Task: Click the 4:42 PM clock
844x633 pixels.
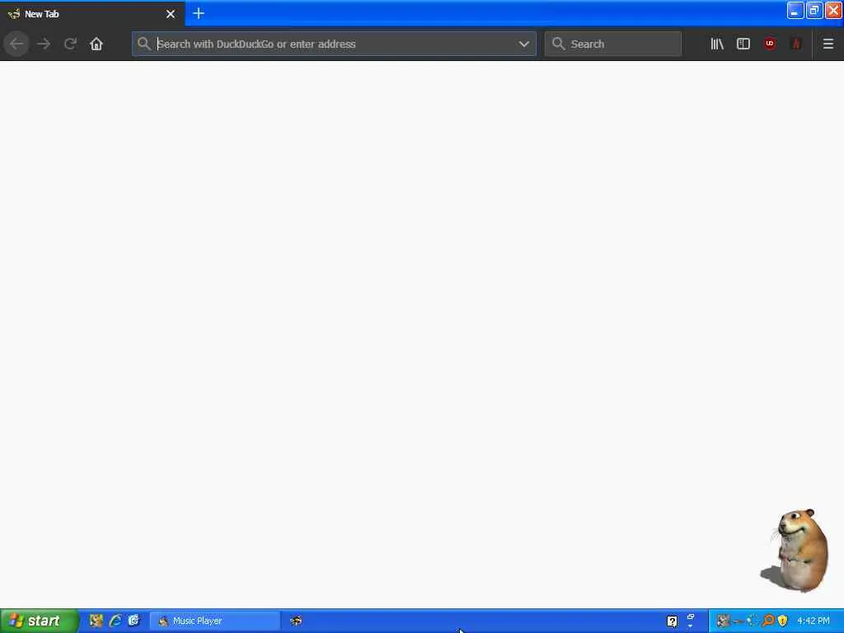Action: [814, 621]
